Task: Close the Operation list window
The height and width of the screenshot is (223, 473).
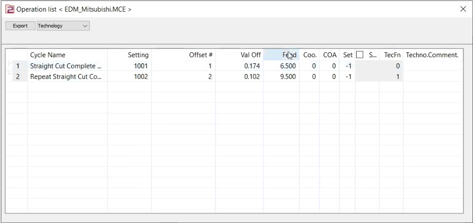Action: pyautogui.click(x=463, y=9)
